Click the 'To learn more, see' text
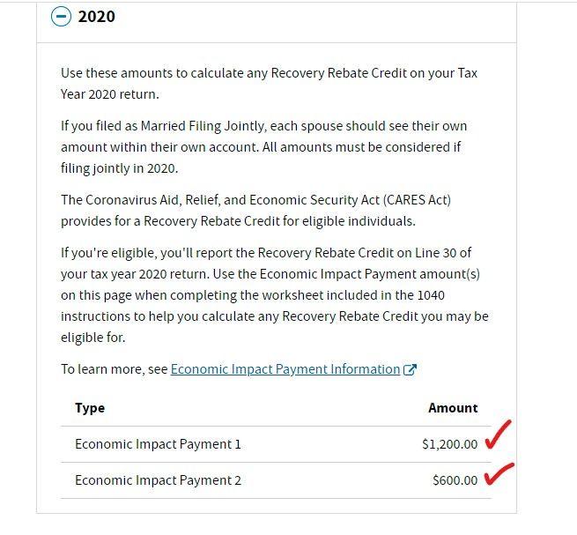This screenshot has width=577, height=535. pyautogui.click(x=114, y=369)
